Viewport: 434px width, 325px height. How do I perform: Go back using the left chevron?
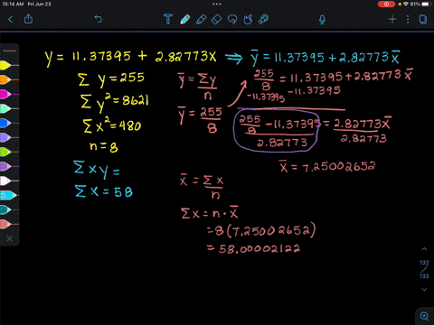tap(11, 20)
